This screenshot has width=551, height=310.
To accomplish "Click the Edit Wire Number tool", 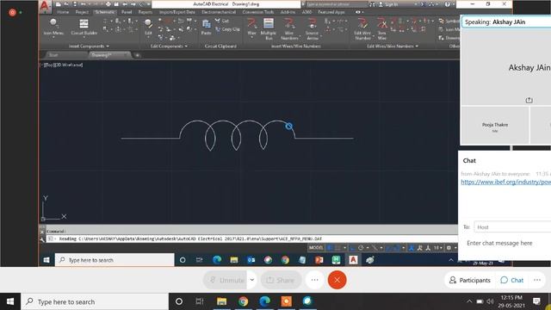I will [362, 28].
